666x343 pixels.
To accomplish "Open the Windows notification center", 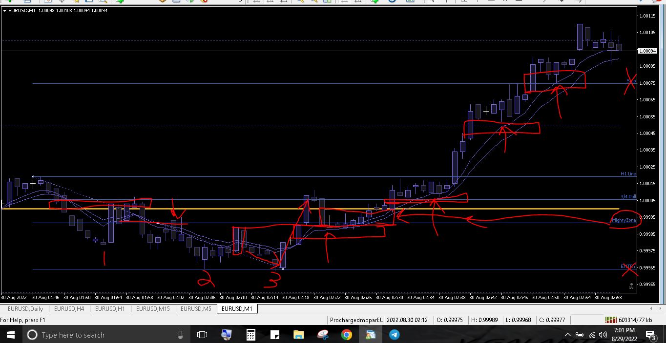I will (x=651, y=335).
